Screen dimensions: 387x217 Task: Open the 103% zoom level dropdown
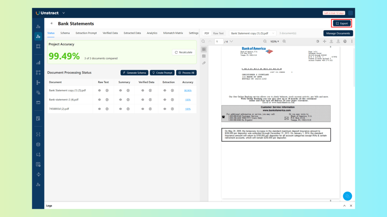point(274,41)
